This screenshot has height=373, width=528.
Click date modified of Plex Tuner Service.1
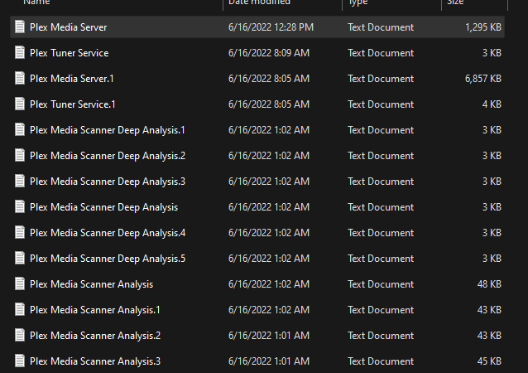click(x=269, y=104)
